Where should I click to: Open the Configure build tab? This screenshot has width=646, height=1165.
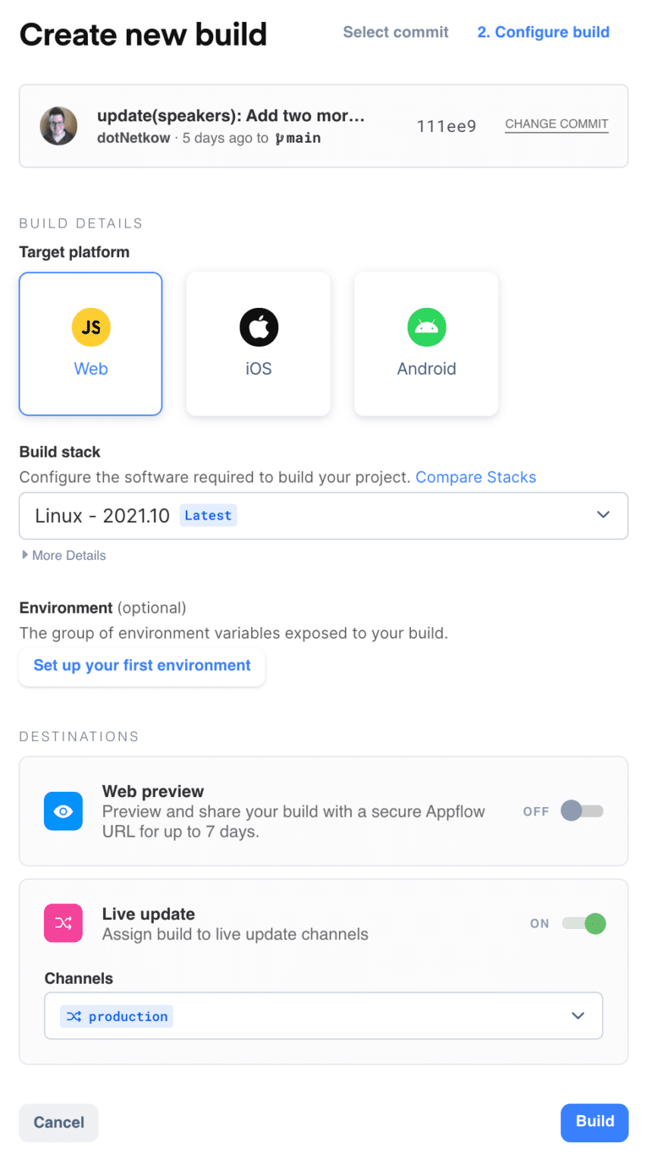coord(543,32)
